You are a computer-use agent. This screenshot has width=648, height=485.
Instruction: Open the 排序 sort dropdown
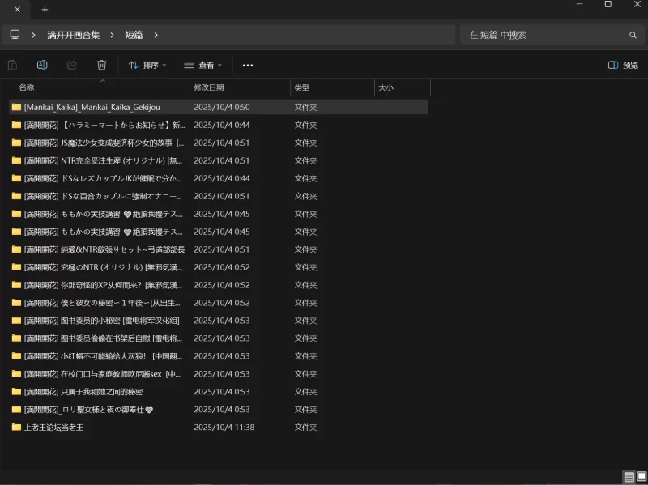(x=147, y=65)
